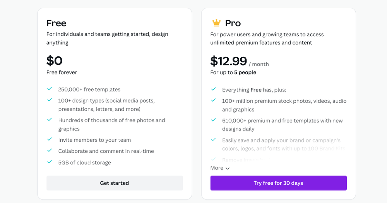Click checkmark beside 610,000+ premium and free templates
The image size is (387, 203).
(214, 120)
